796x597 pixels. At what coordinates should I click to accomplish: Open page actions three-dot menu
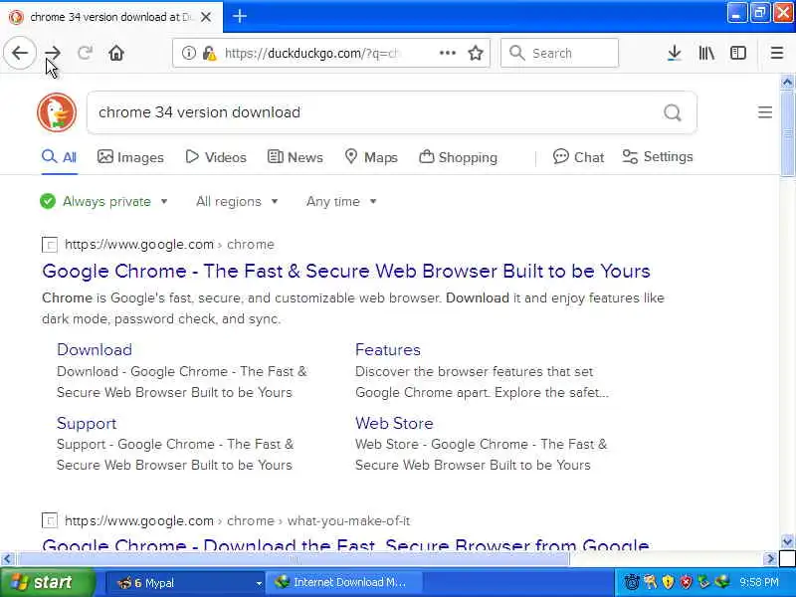coord(447,53)
